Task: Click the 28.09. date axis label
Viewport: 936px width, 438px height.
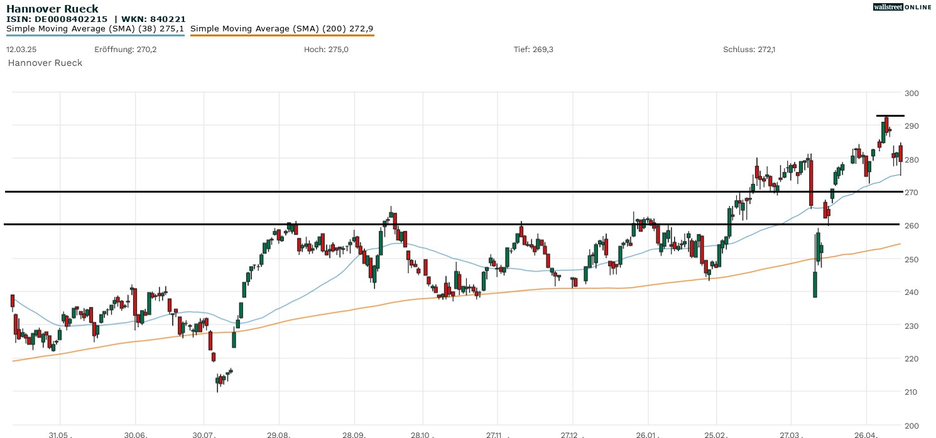Action: [x=354, y=434]
